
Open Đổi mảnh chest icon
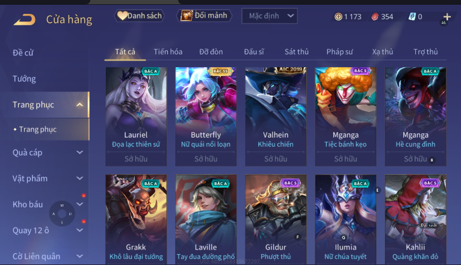pos(186,16)
